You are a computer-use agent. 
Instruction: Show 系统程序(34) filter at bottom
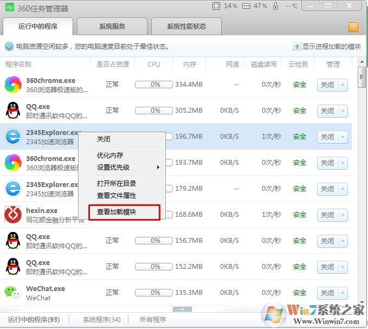[x=102, y=320]
